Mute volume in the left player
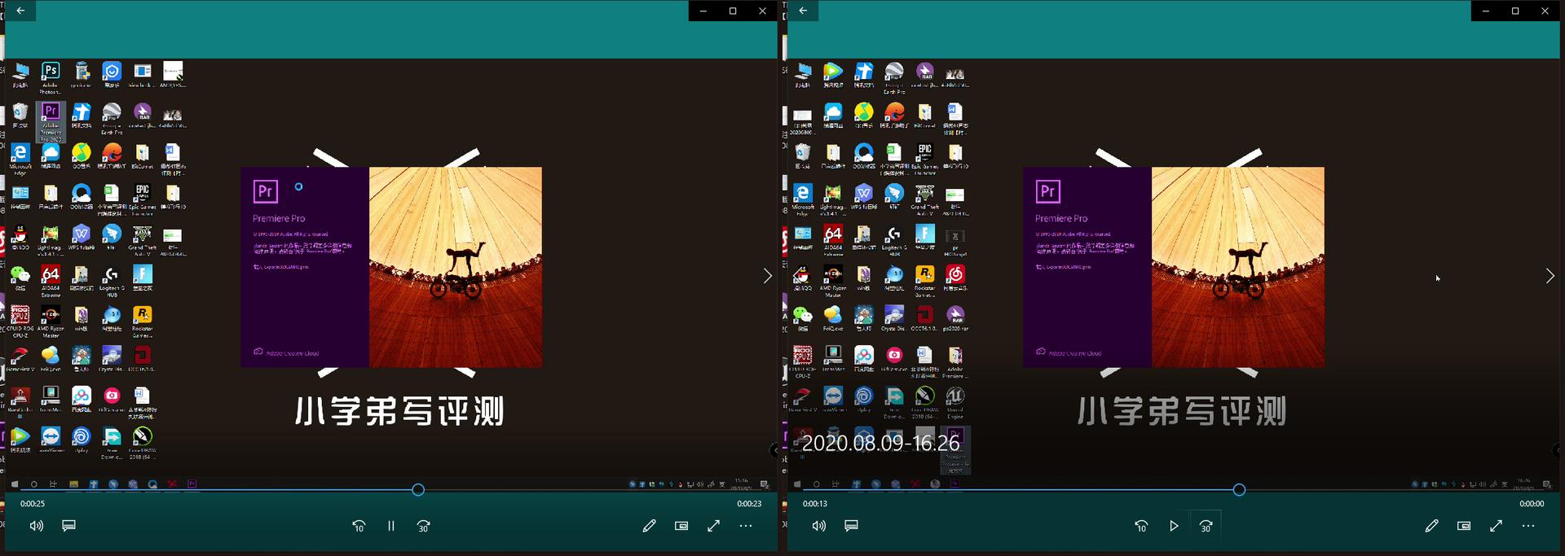Viewport: 1565px width, 556px height. coord(37,526)
